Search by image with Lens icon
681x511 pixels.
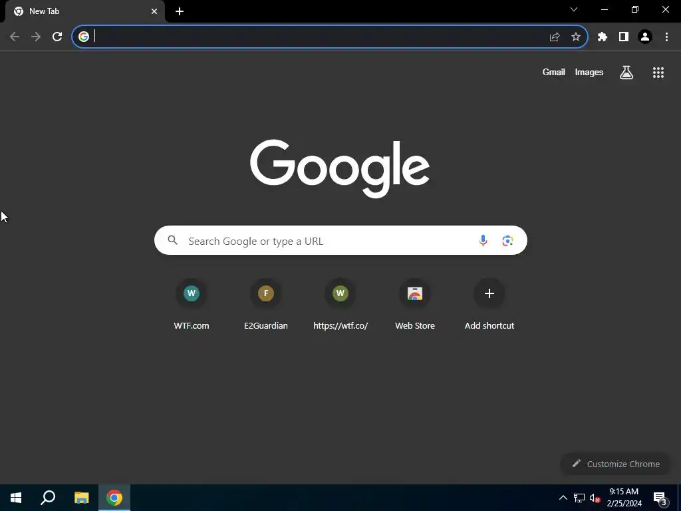(x=507, y=240)
